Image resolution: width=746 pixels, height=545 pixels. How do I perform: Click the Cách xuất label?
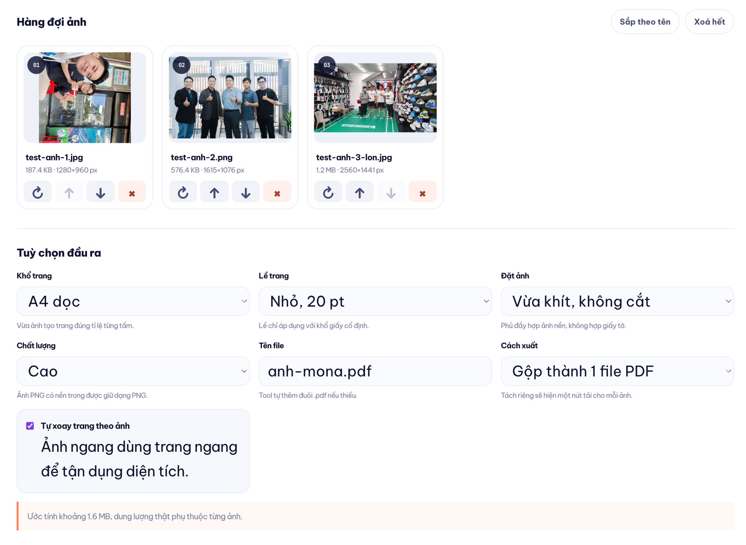coord(519,346)
